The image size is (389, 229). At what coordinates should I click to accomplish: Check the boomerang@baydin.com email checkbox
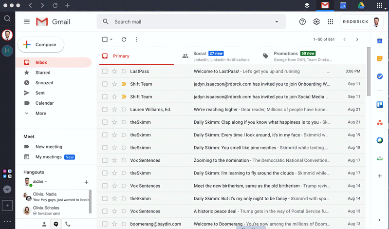click(x=105, y=224)
